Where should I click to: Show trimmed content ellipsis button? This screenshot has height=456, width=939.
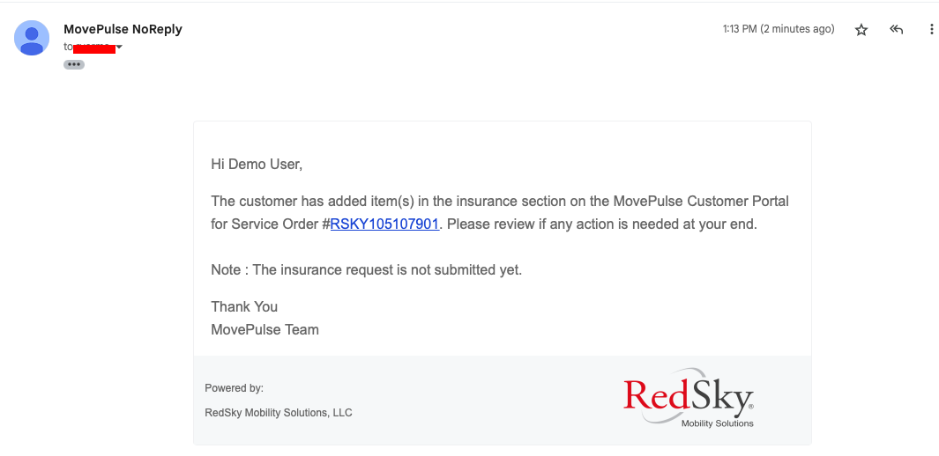click(x=74, y=64)
